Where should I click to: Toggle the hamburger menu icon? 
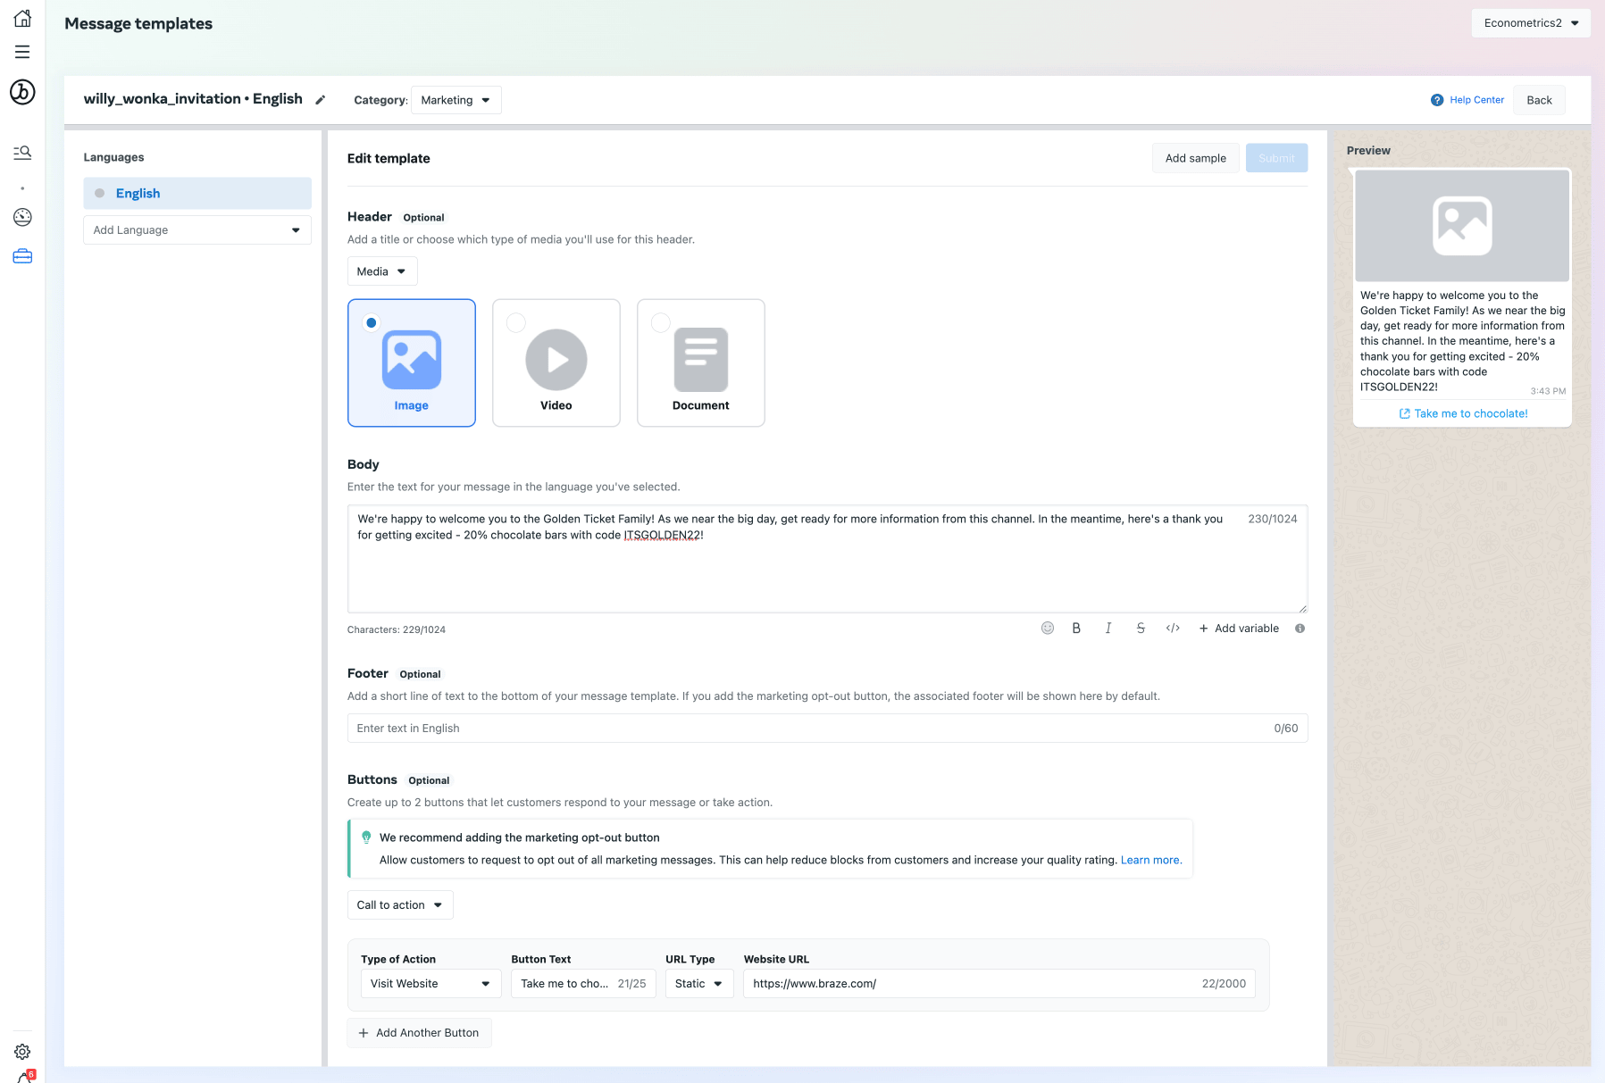[22, 52]
